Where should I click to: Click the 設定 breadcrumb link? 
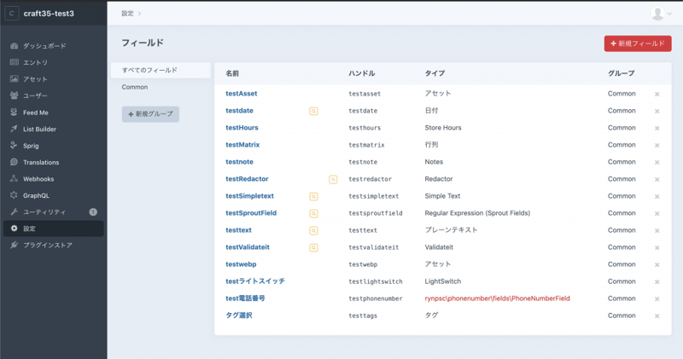[x=127, y=14]
